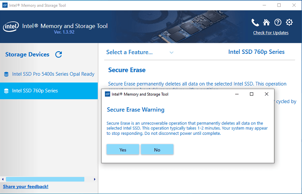
Task: Close the Secure Erase Warning dialog
Action: click(x=266, y=94)
